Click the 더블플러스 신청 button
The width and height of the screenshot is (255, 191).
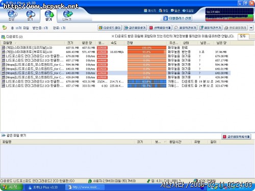177,18
